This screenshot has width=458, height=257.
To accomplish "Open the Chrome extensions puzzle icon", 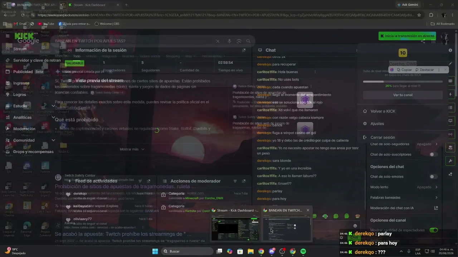I will pos(431,15).
